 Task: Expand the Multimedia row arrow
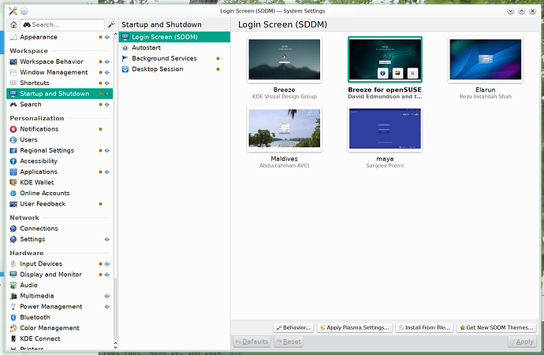pos(107,296)
